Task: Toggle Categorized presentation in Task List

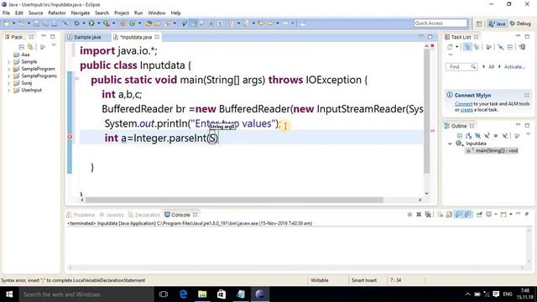Action: (x=467, y=47)
